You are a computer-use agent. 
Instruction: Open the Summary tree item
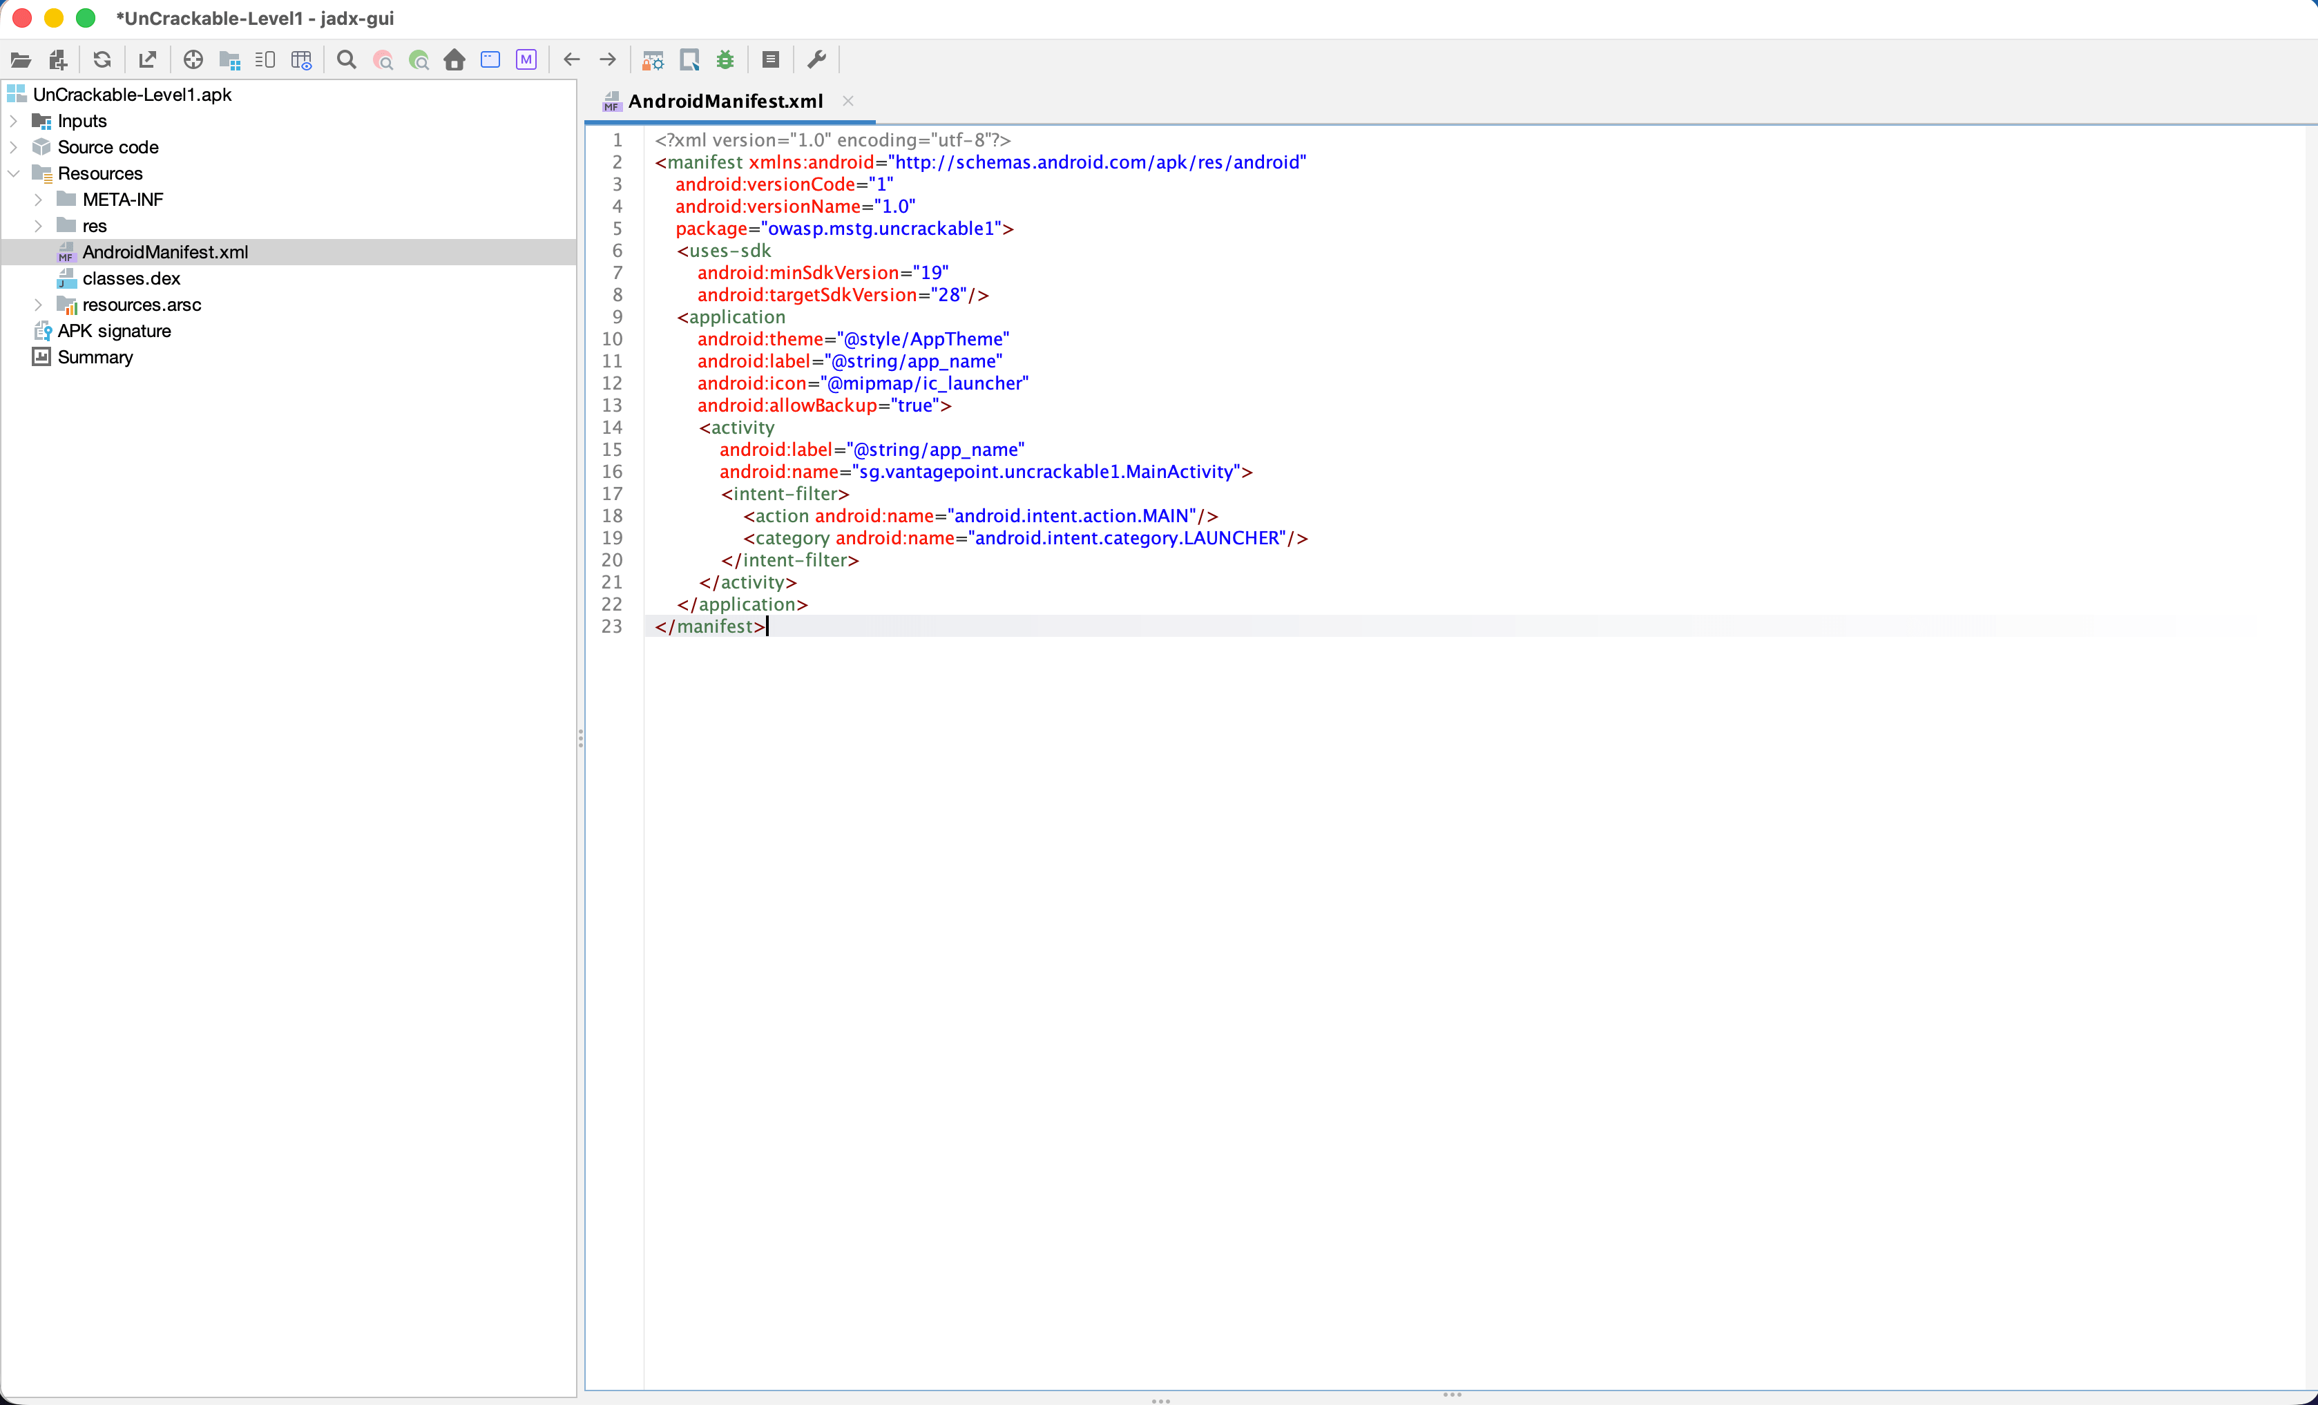pos(95,358)
